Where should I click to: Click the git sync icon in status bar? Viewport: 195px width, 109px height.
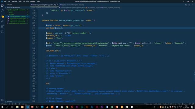[x=10, y=104]
